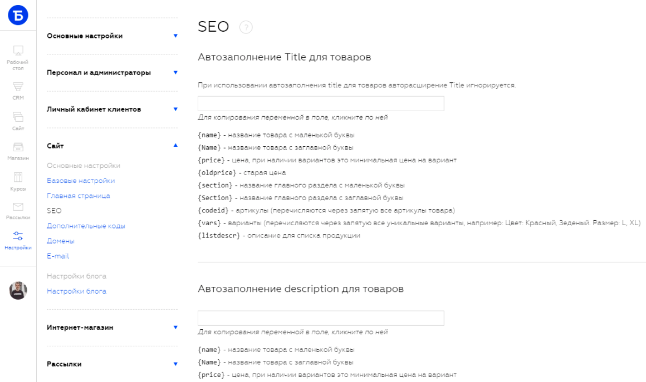Screen dimensions: 646x382
Task: Open Курсы sidebar icon
Action: [18, 182]
